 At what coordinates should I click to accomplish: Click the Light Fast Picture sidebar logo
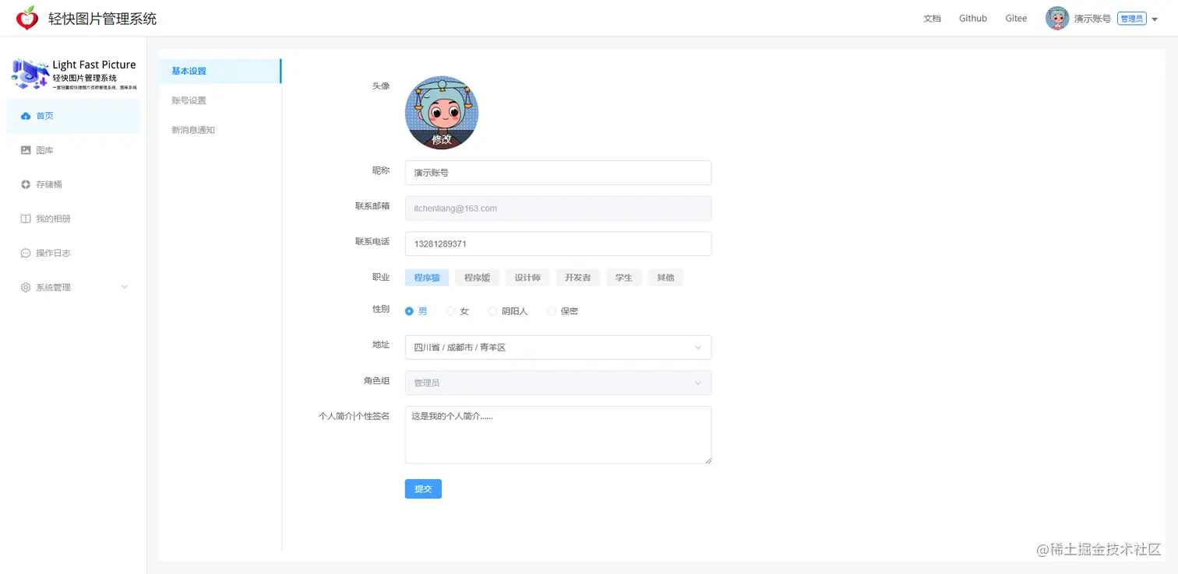coord(74,74)
